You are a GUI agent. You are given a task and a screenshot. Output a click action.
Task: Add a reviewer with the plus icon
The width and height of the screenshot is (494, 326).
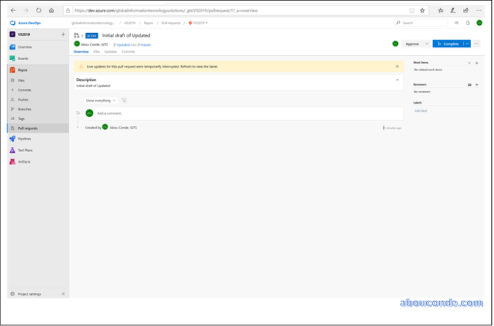point(477,84)
